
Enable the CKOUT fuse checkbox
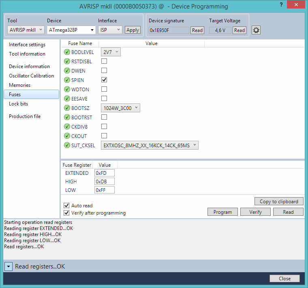(x=104, y=135)
